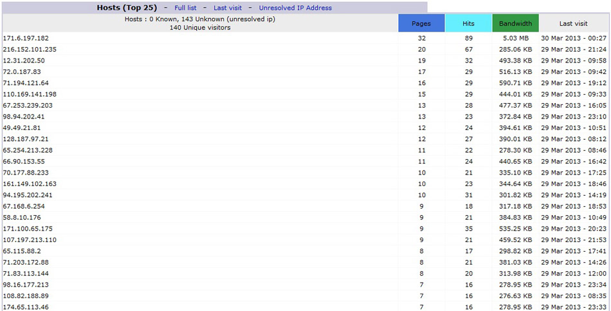Select the Hosts (Top 25) title
Viewport: 611px width, 311px height.
pos(127,8)
